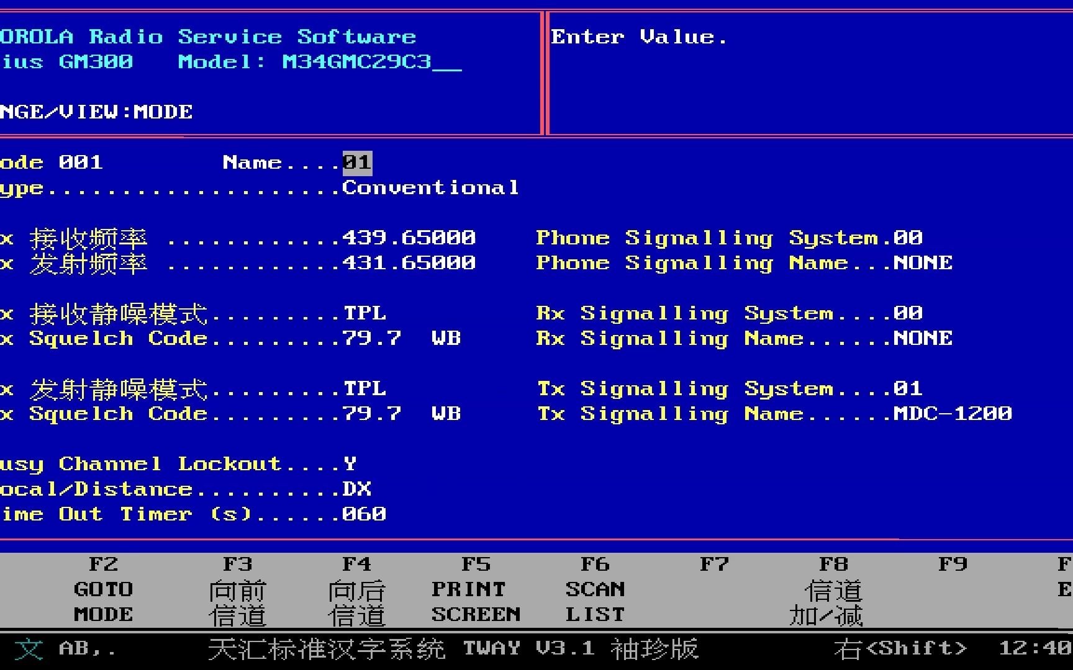The height and width of the screenshot is (670, 1073).
Task: Select the F2 GOTO MODE function key
Action: (103, 589)
